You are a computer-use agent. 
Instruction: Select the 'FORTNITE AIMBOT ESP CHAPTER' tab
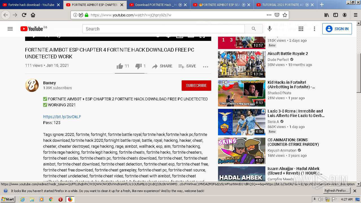click(x=95, y=5)
